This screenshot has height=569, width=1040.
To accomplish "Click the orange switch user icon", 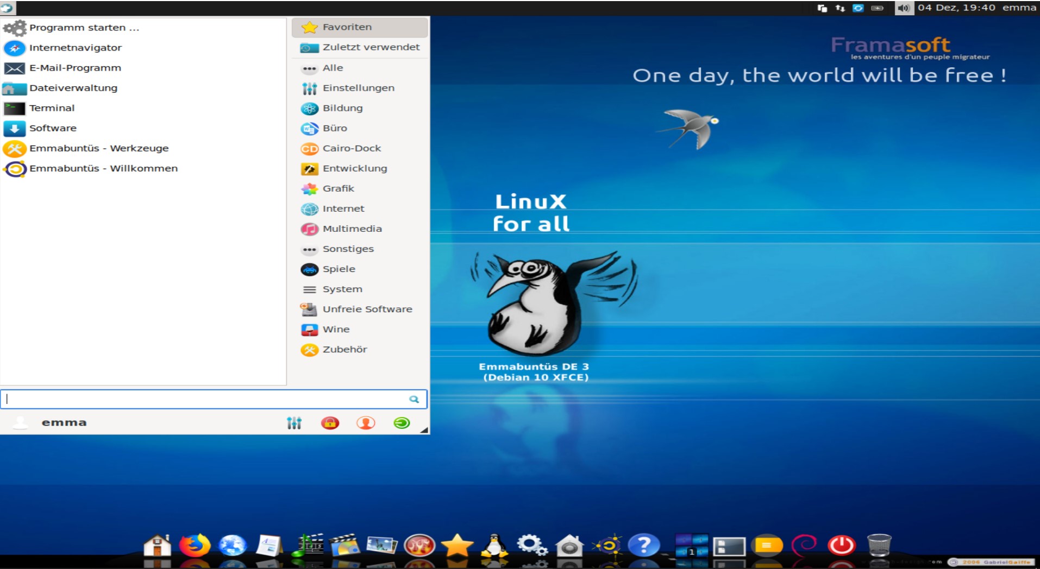I will [366, 422].
